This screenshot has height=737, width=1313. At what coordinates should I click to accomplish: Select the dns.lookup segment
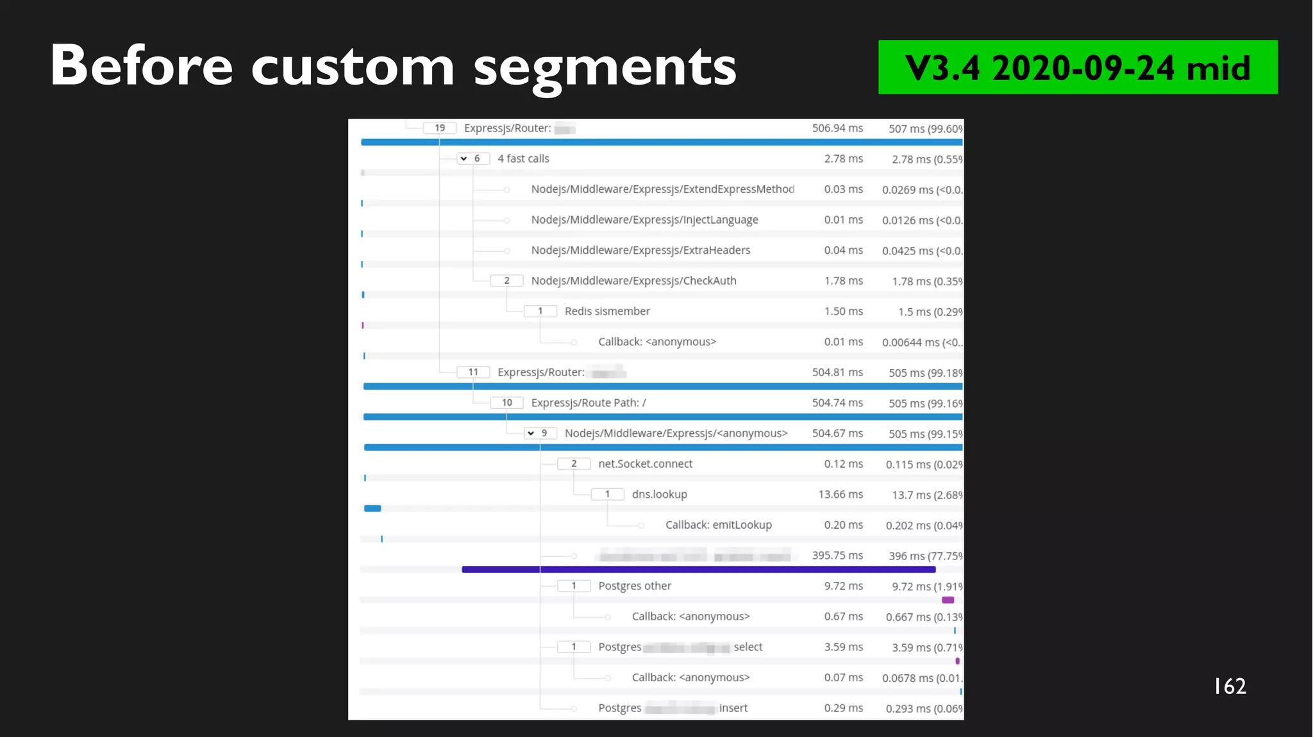[x=659, y=494]
